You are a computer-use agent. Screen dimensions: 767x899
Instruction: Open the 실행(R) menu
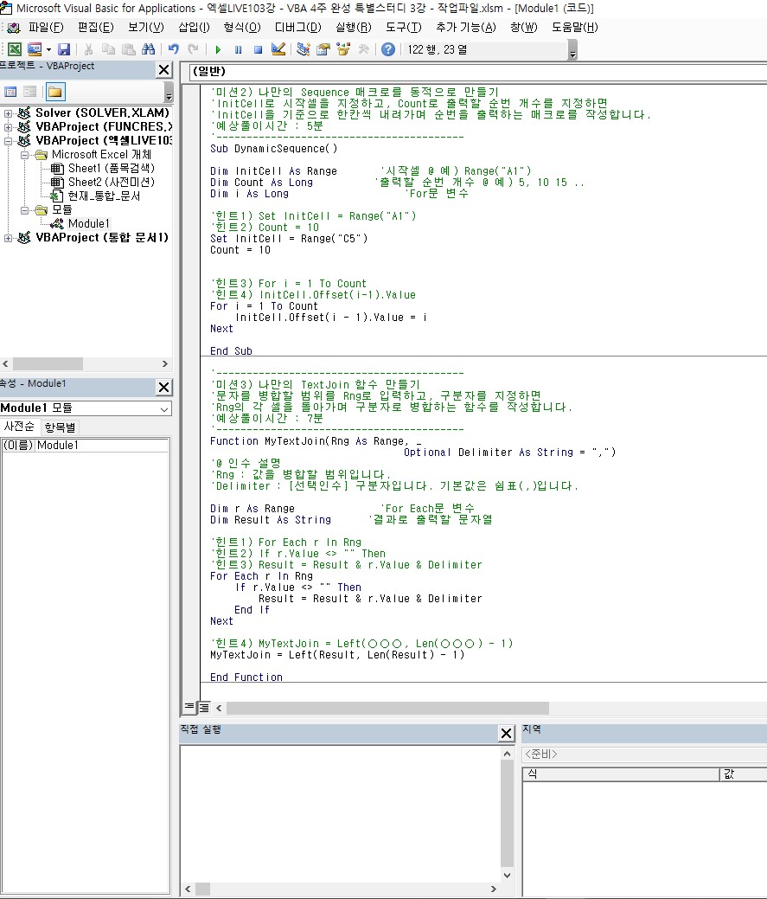point(353,27)
